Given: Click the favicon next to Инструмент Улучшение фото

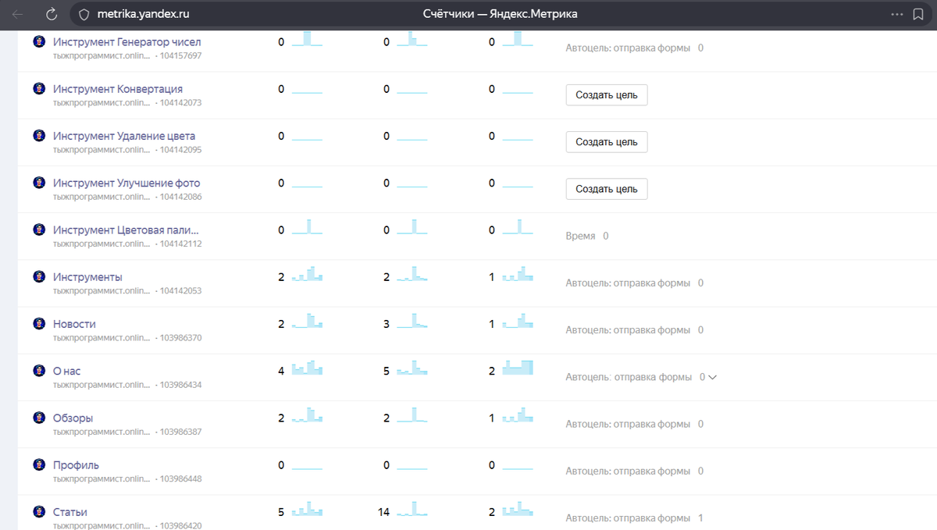Looking at the screenshot, I should (39, 182).
